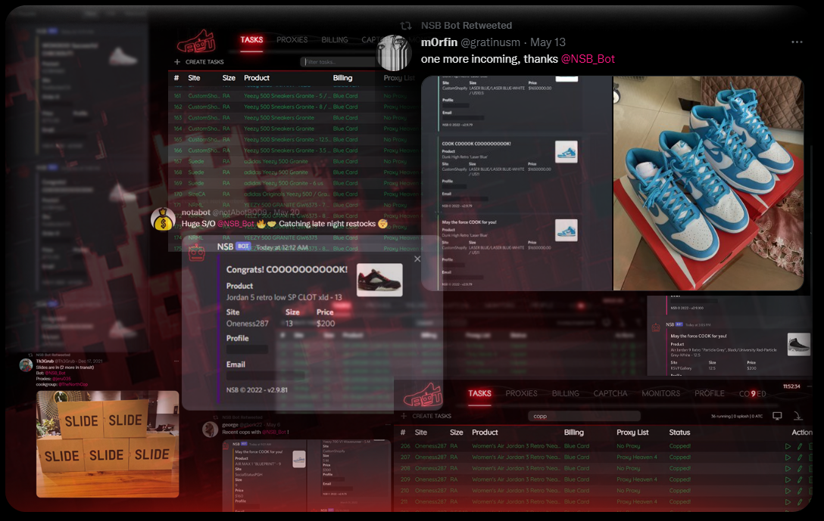Open the more options on m0rfin's tweet

coord(797,42)
